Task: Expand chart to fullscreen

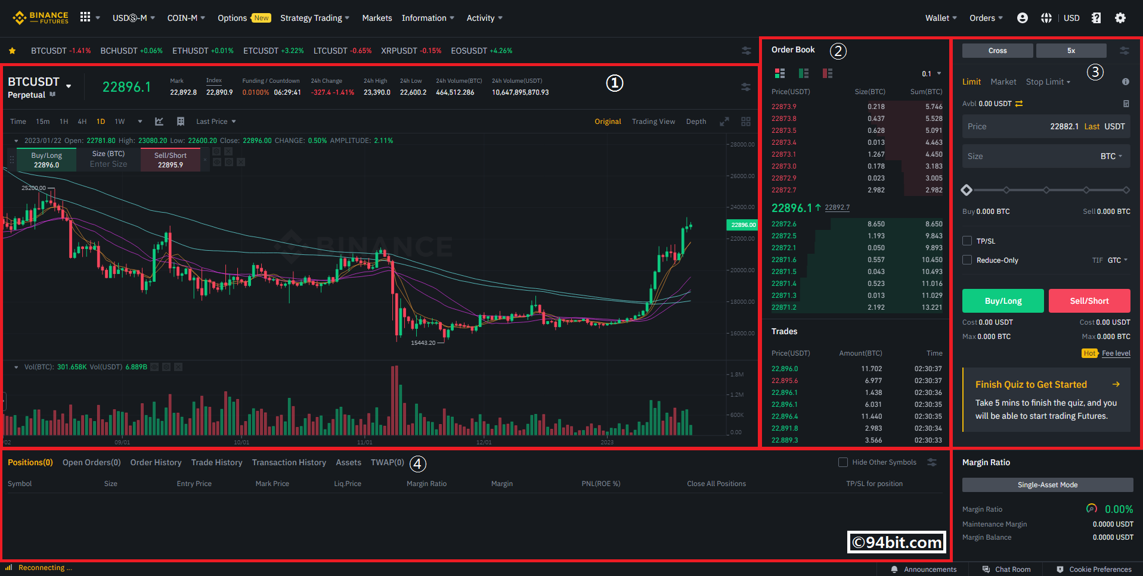Action: 724,122
